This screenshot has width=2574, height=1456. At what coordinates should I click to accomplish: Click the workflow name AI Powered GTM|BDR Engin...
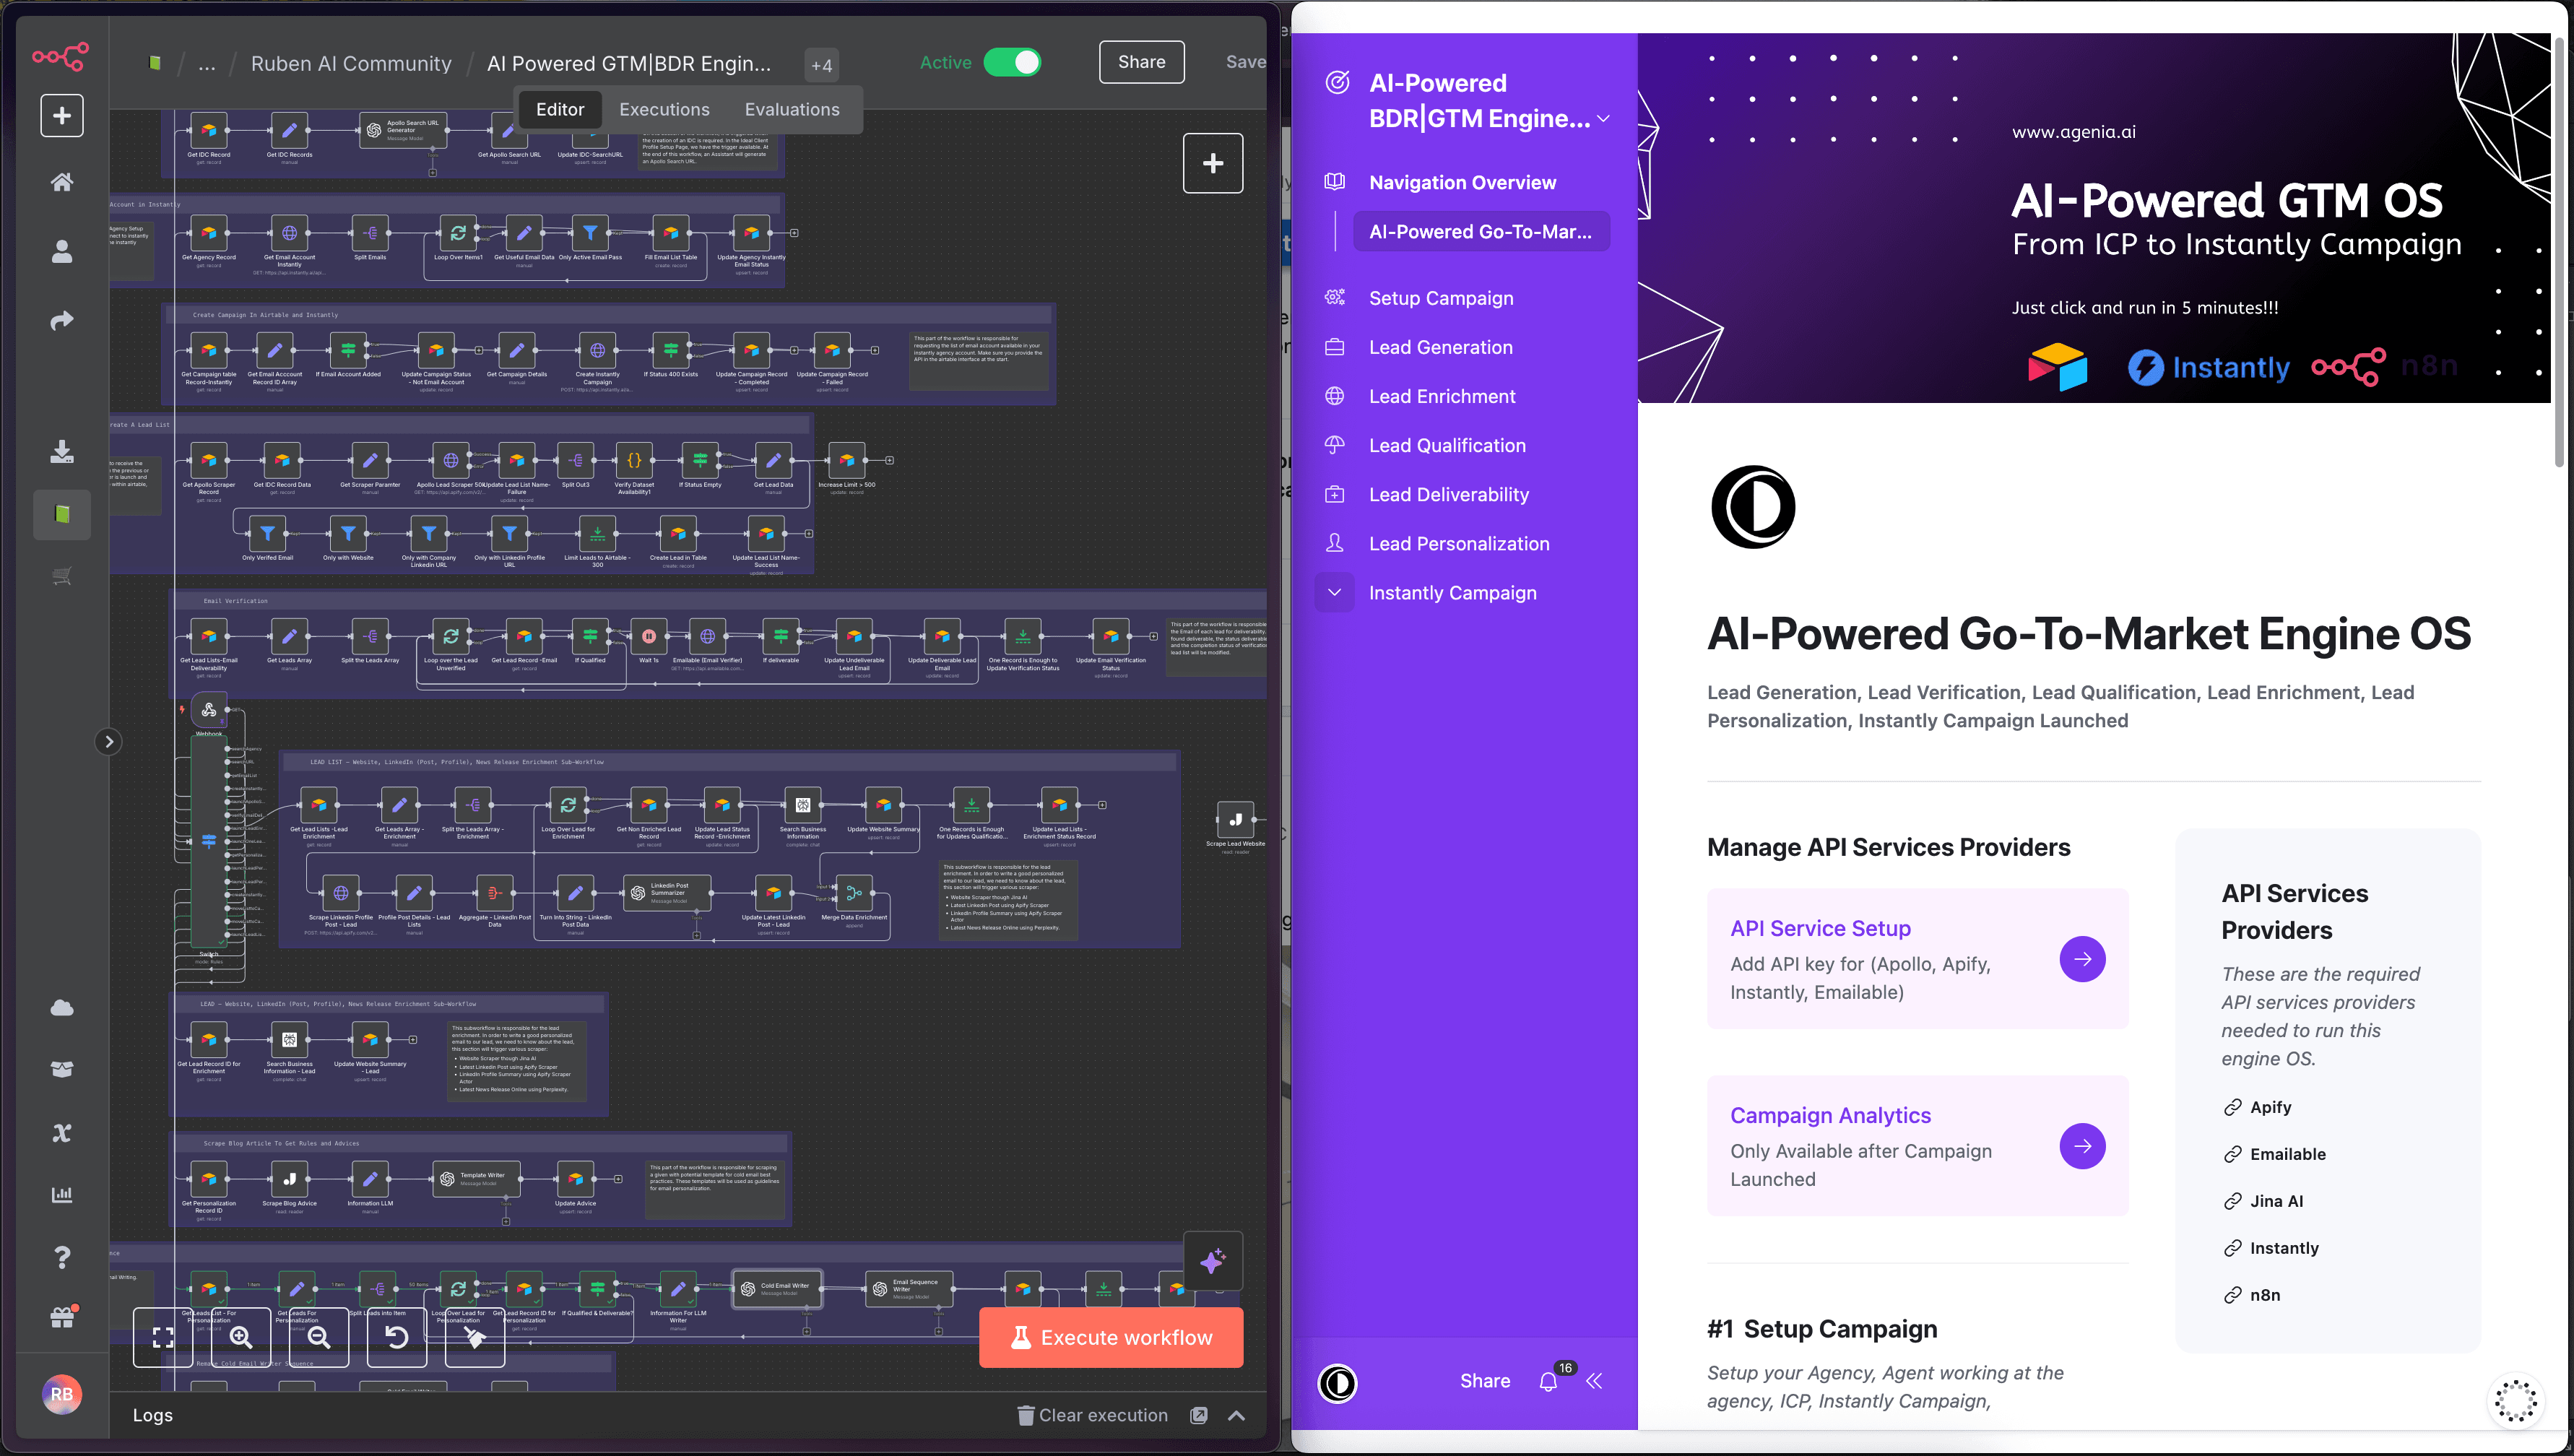pyautogui.click(x=629, y=64)
